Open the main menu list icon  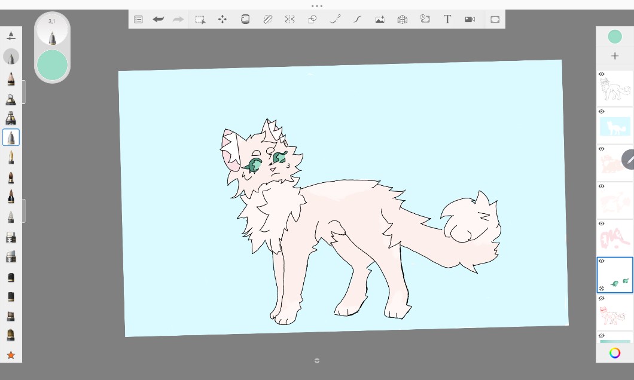click(138, 19)
